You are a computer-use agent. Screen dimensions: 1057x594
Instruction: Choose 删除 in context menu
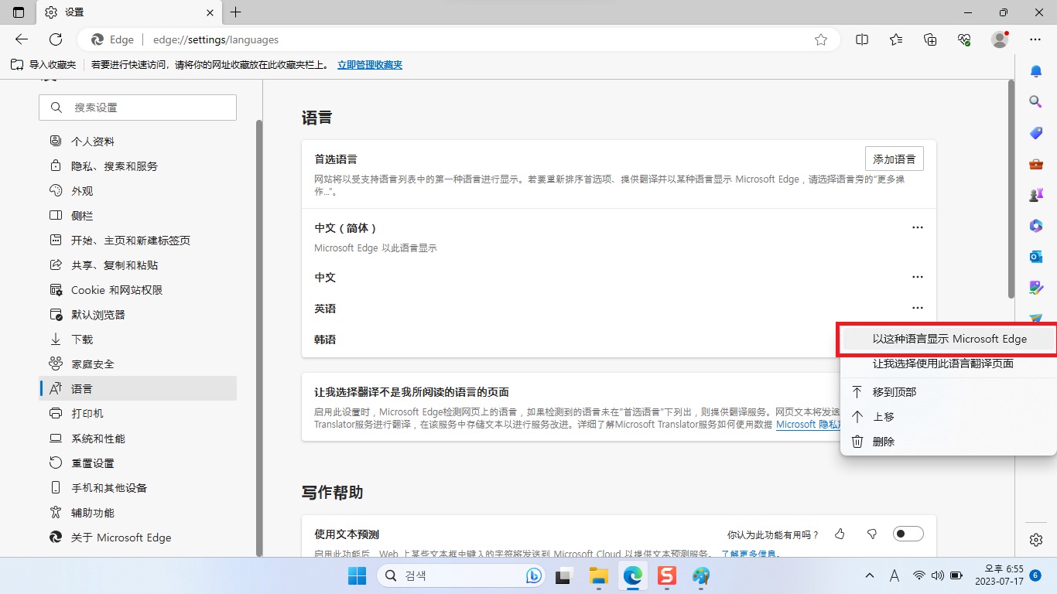click(x=948, y=442)
